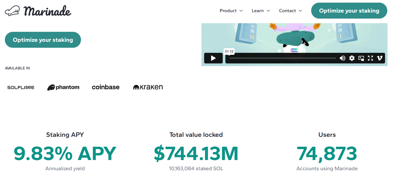Image resolution: width=397 pixels, height=183 pixels.
Task: Click the 9.83% APY figure
Action: pos(65,154)
